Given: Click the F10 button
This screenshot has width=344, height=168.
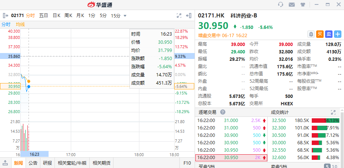Looking at the screenshot, I should click(x=187, y=163).
